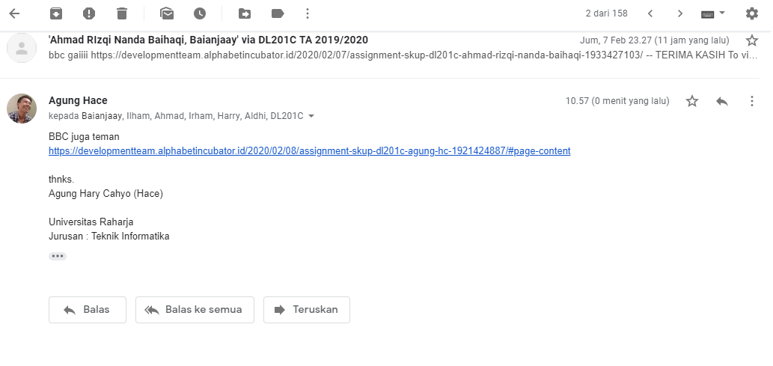Image resolution: width=773 pixels, height=366 pixels.
Task: Go back to inbox with back arrow
Action: click(x=14, y=13)
